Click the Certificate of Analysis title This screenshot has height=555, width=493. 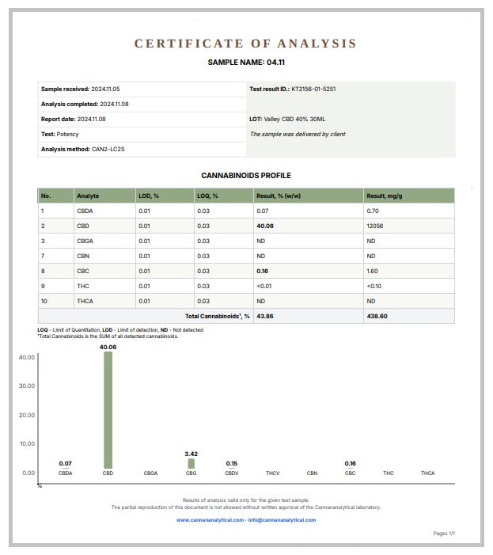tap(245, 44)
